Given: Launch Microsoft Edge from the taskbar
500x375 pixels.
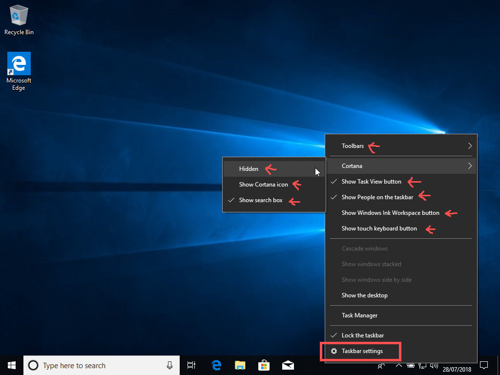Looking at the screenshot, I should 216,365.
